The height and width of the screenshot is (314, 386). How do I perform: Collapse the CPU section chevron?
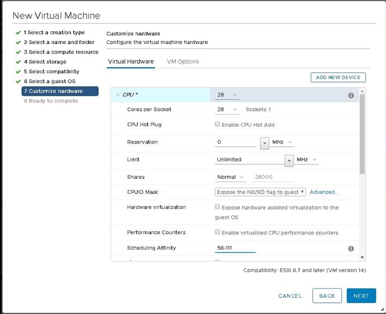118,95
